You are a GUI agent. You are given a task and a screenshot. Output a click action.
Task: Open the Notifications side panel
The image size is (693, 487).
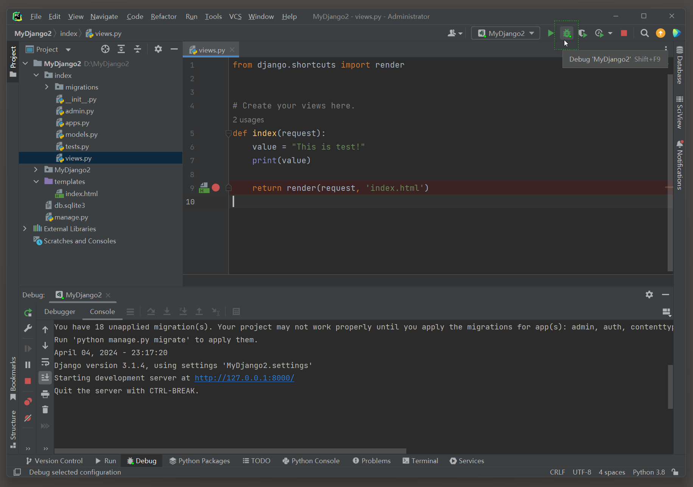point(679,164)
